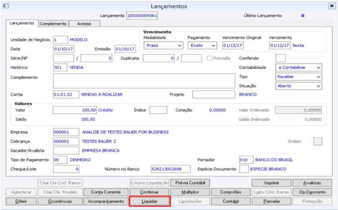Click the application icon in title bar
This screenshot has width=338, height=210.
pyautogui.click(x=5, y=6)
